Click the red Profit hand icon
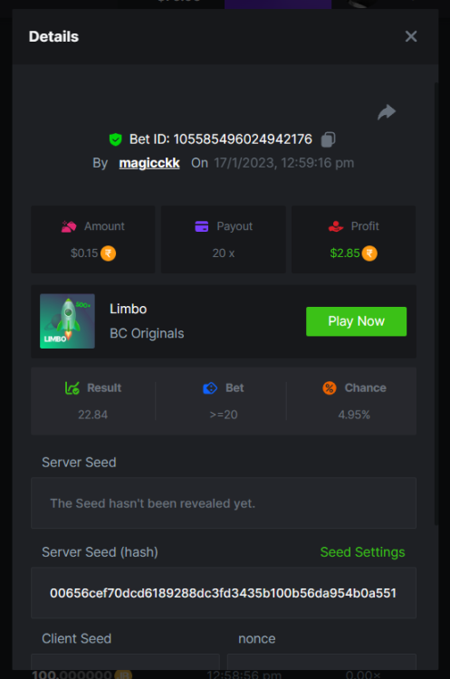The height and width of the screenshot is (679, 450). (x=336, y=226)
